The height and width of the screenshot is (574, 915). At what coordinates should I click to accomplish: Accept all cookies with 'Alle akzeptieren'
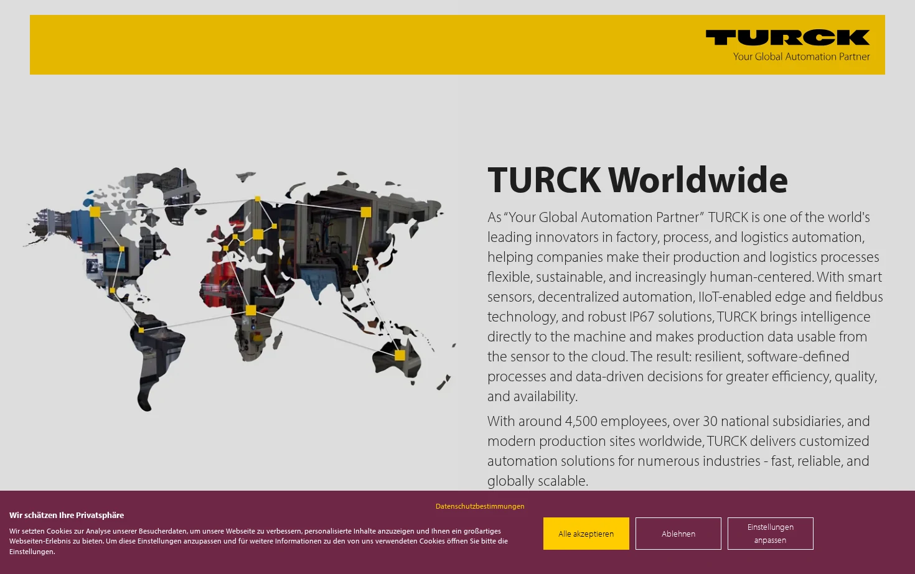pos(586,534)
